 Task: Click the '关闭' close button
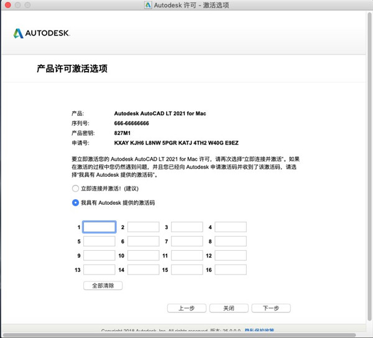(x=229, y=308)
